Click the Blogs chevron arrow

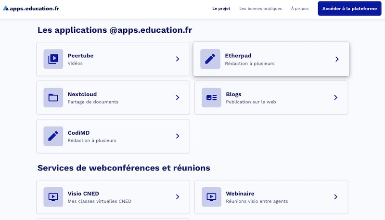(x=336, y=98)
